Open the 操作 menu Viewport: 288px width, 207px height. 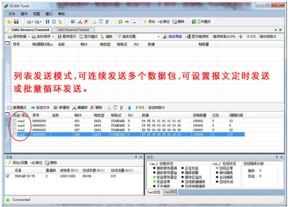point(24,14)
